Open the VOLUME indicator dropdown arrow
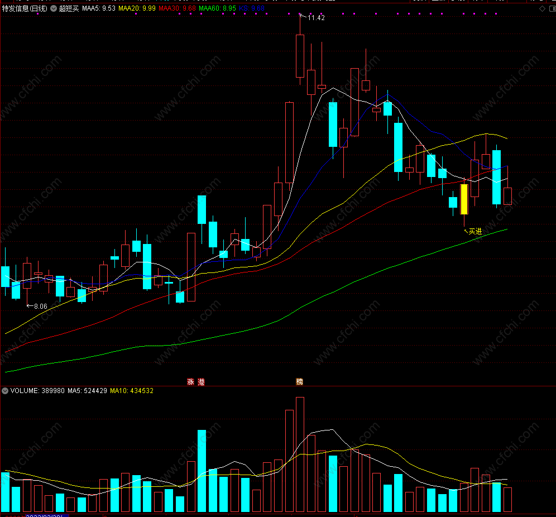The image size is (556, 517). coord(5,391)
